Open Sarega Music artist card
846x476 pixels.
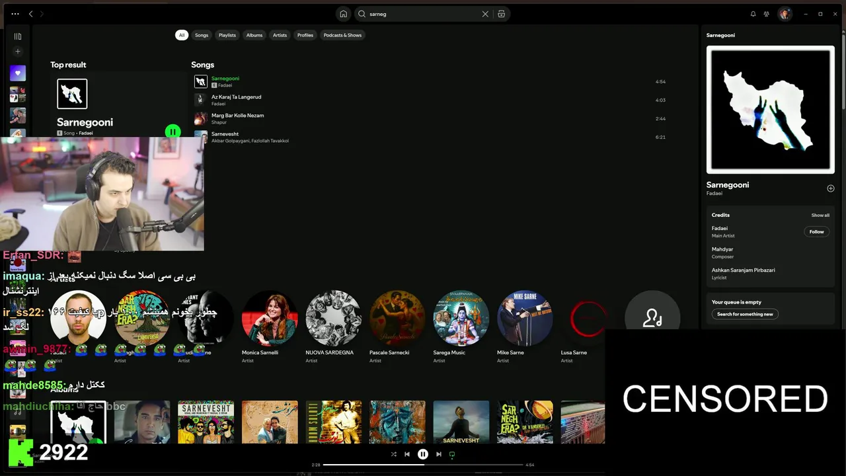(461, 327)
